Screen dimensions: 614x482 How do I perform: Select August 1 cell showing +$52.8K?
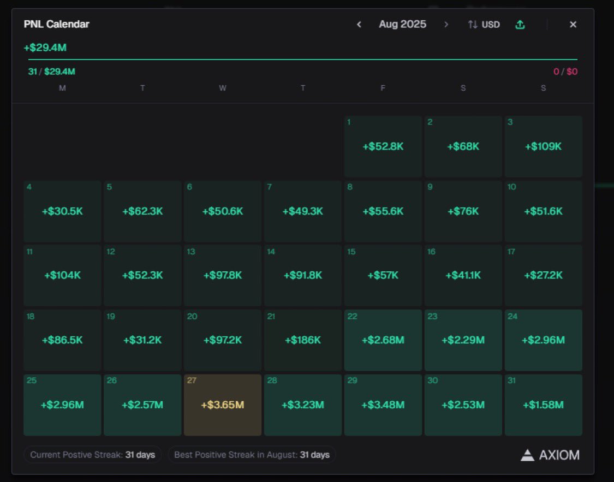click(x=383, y=146)
